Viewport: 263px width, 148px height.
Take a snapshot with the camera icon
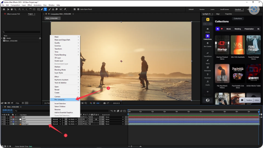[104, 103]
